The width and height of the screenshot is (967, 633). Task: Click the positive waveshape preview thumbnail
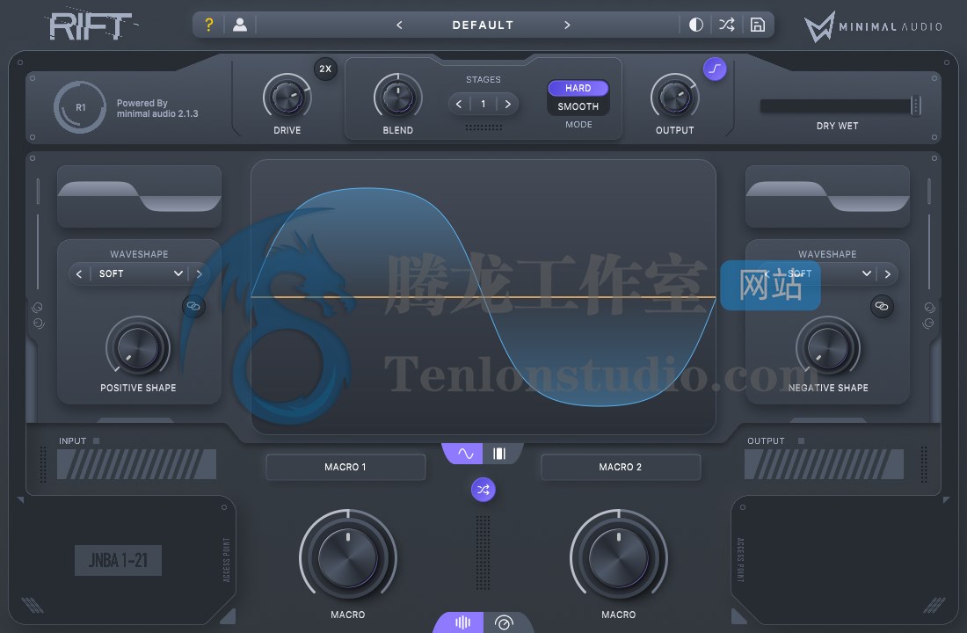click(x=140, y=197)
